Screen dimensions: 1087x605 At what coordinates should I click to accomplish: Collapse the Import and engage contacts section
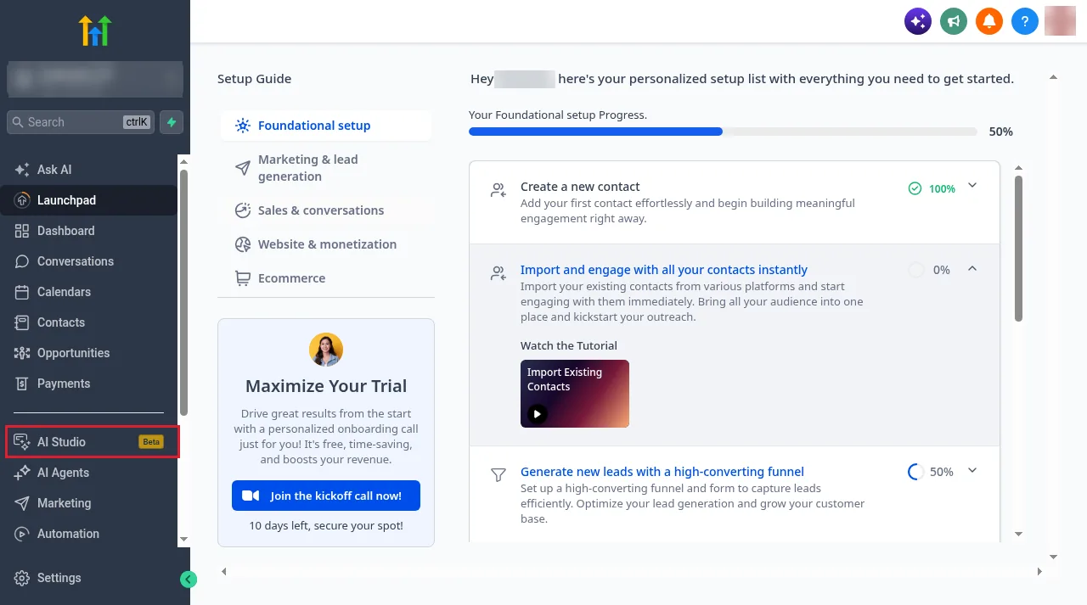click(x=972, y=269)
